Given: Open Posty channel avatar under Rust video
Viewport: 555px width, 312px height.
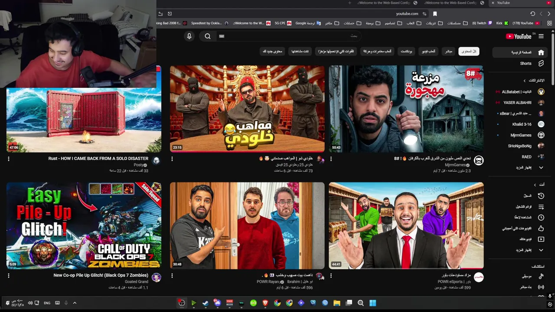Looking at the screenshot, I should click(156, 160).
